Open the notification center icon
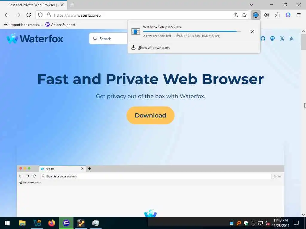 [296, 223]
